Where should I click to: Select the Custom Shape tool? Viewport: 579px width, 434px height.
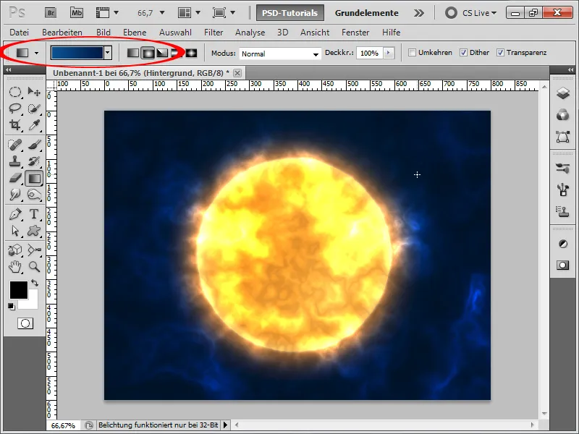click(34, 231)
